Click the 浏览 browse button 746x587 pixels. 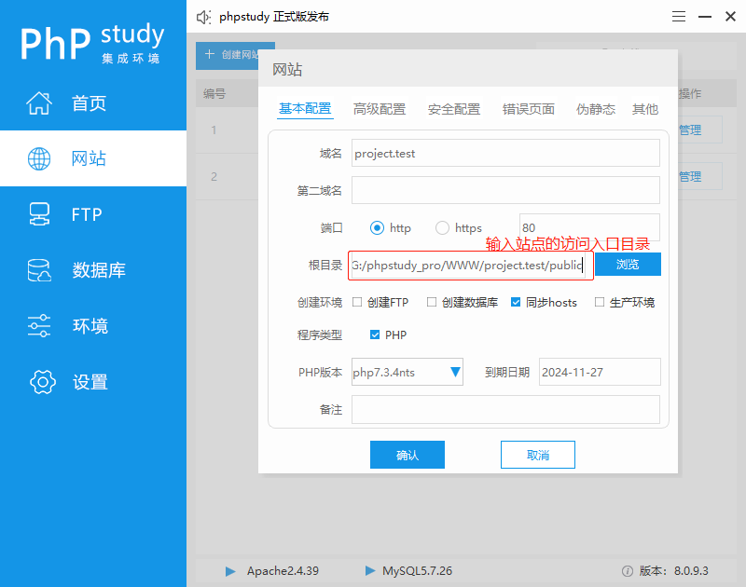coord(627,265)
